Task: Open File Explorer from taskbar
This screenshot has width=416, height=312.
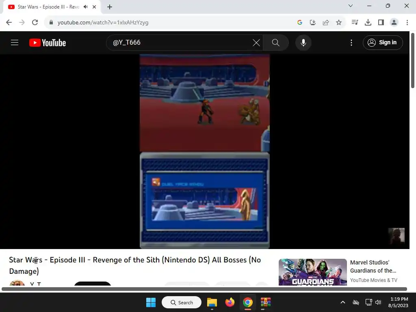Action: pos(212,302)
